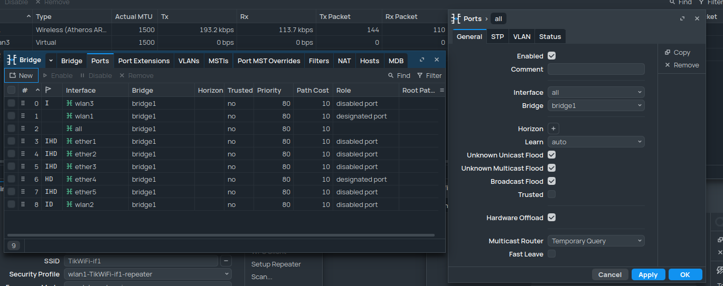723x286 pixels.
Task: Open the column chooser icon in table header
Action: pyautogui.click(x=442, y=90)
